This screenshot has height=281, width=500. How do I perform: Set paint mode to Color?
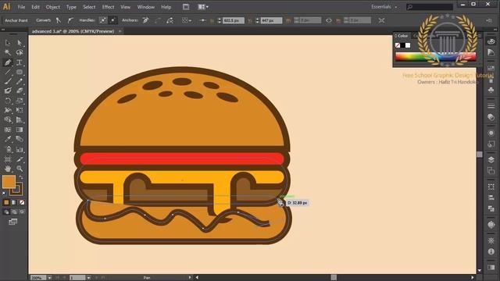tap(6, 202)
